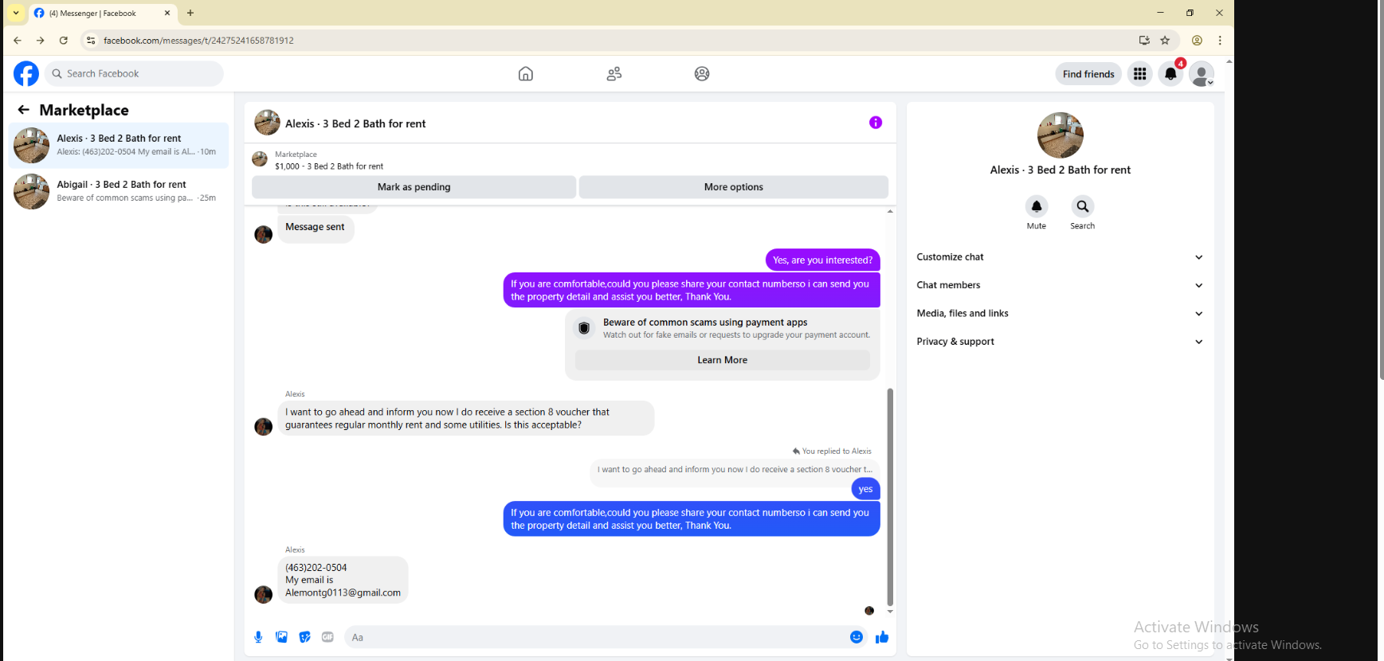Viewport: 1384px width, 661px height.
Task: Click the chat scrollbar thumb
Action: coord(890,498)
